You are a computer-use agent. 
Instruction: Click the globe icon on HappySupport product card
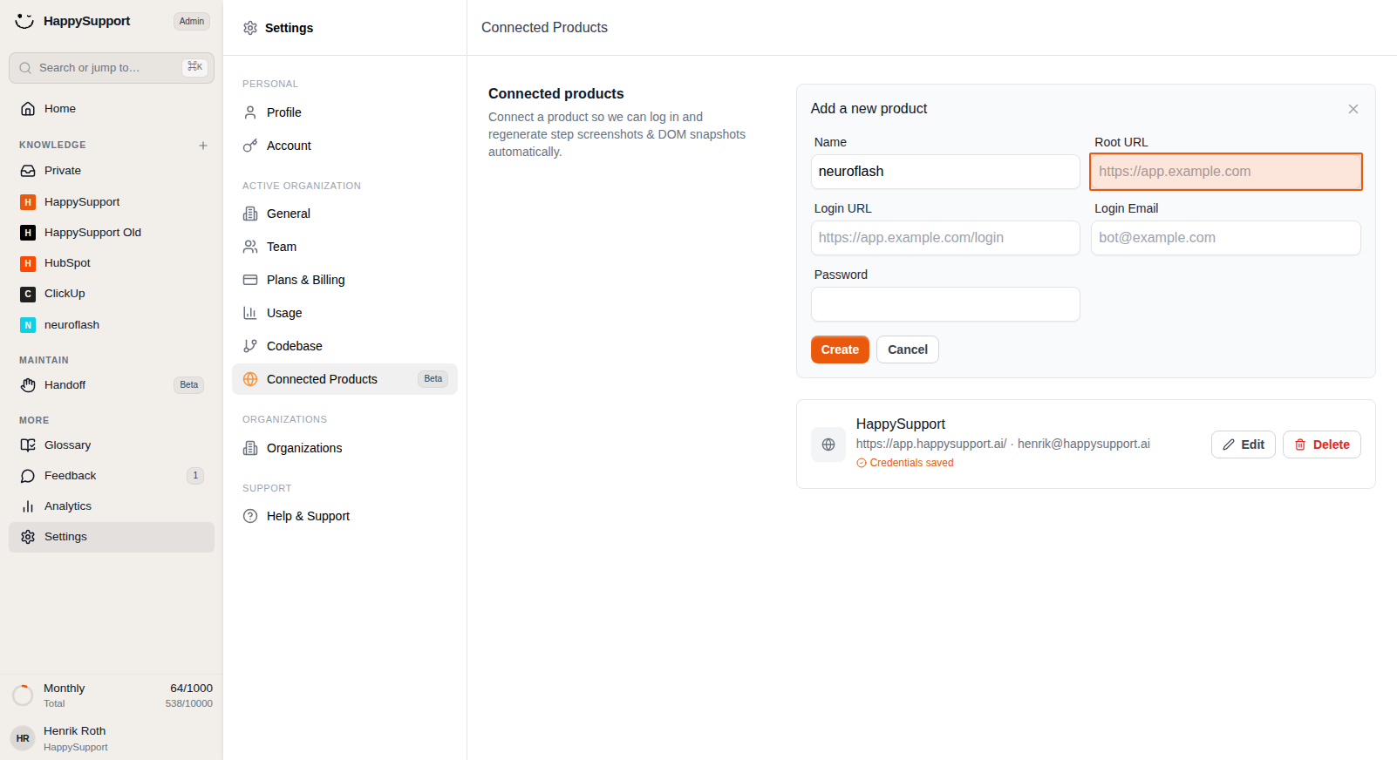(828, 444)
